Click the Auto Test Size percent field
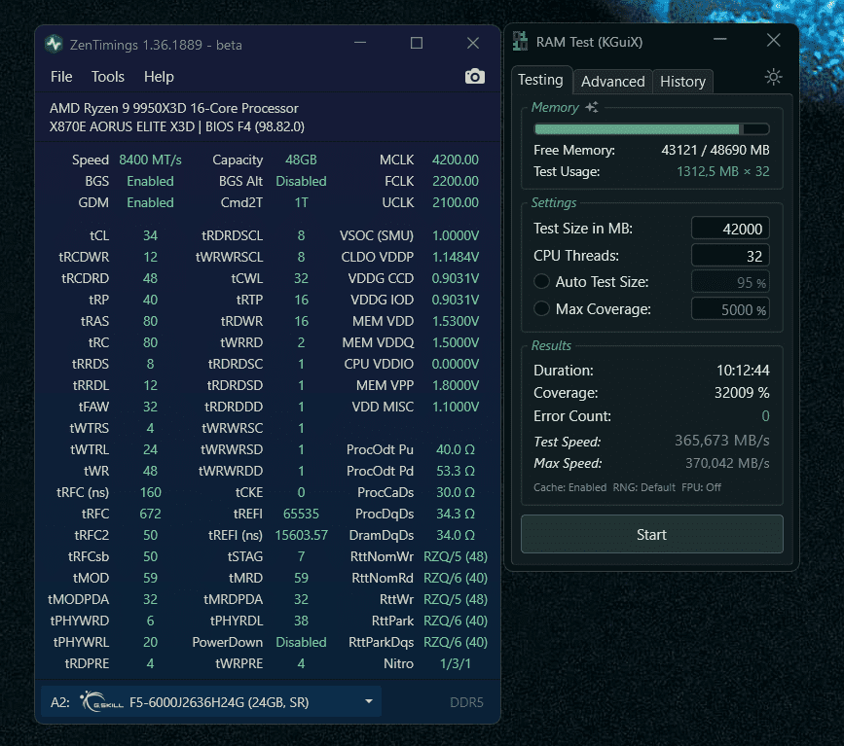Viewport: 844px width, 746px height. [730, 282]
